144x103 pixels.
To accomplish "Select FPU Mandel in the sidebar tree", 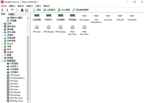I will tap(14, 92).
